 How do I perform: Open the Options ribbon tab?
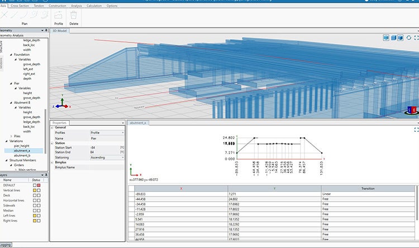tap(112, 6)
